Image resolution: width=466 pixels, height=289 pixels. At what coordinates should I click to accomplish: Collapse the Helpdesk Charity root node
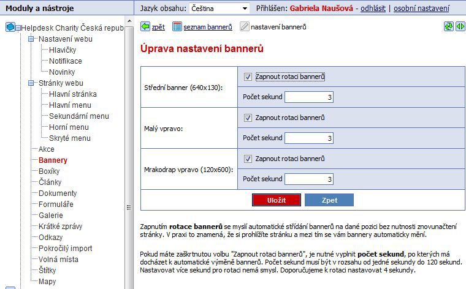coord(18,28)
